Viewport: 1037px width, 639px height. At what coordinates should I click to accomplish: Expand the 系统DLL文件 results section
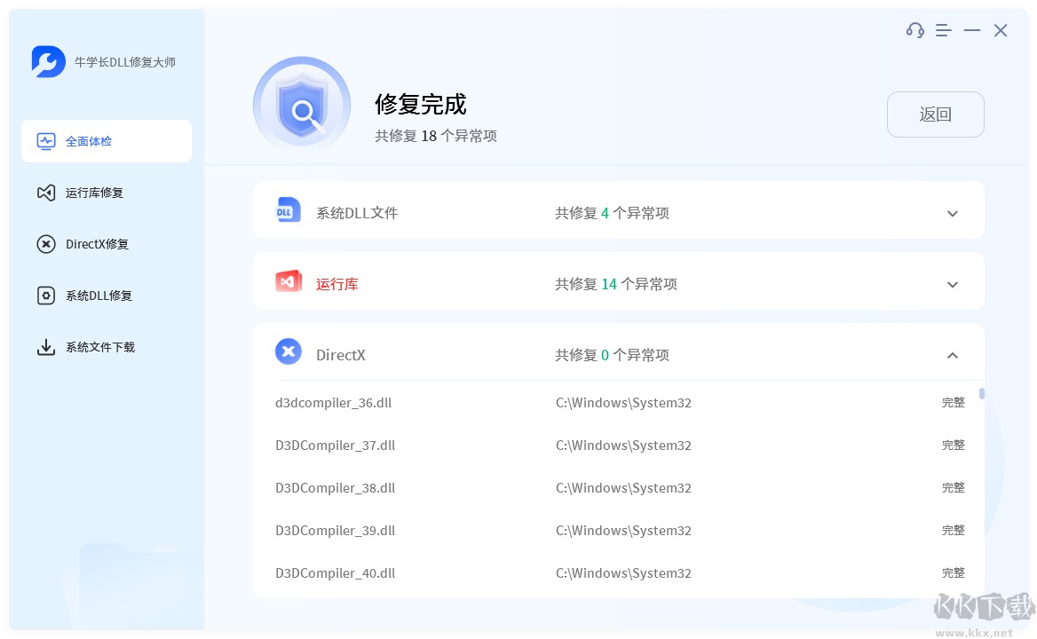tap(952, 213)
